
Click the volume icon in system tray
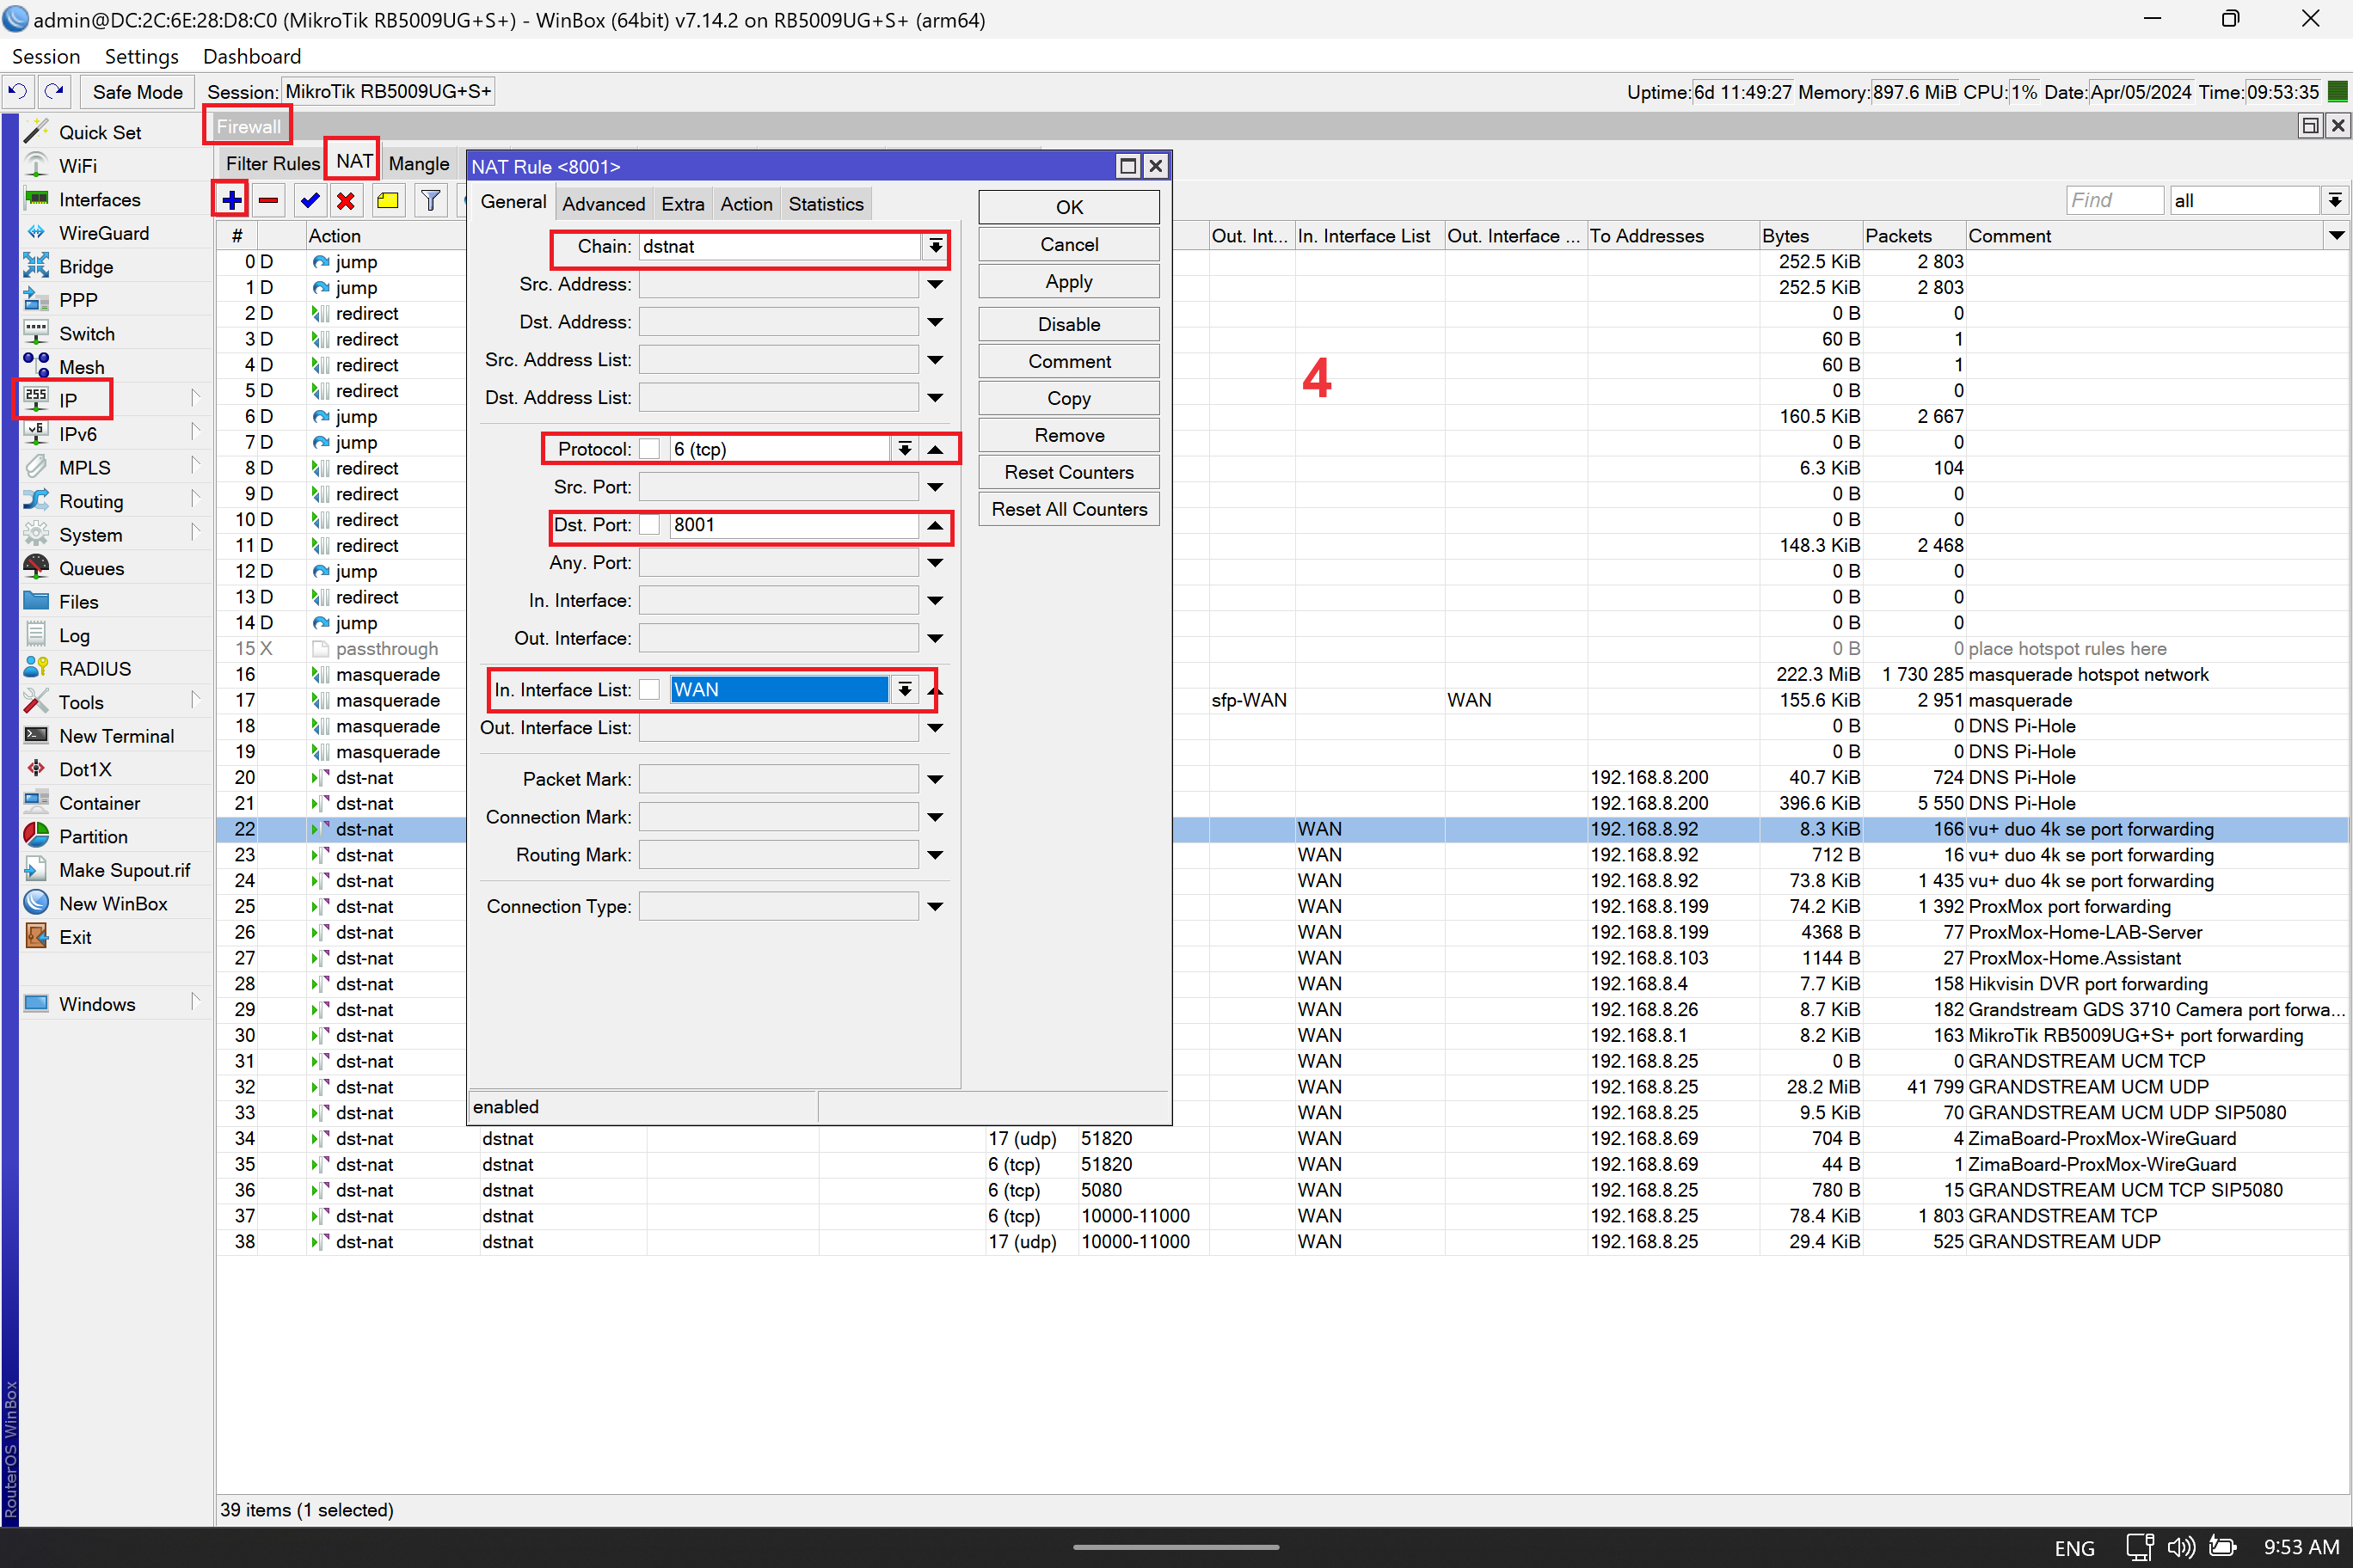tap(2180, 1547)
